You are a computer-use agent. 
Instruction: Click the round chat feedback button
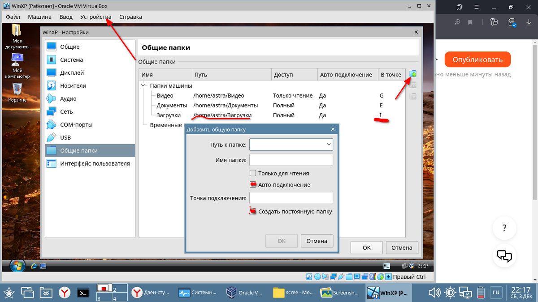pos(504,256)
